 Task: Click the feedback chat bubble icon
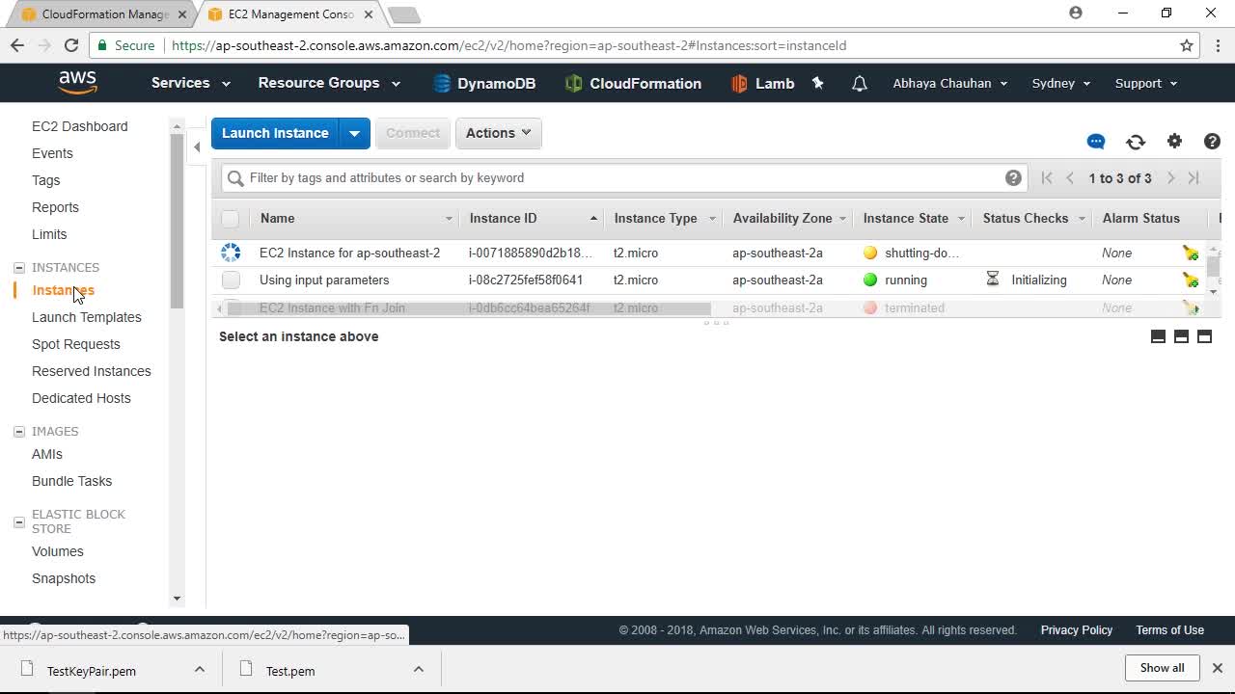tap(1096, 142)
